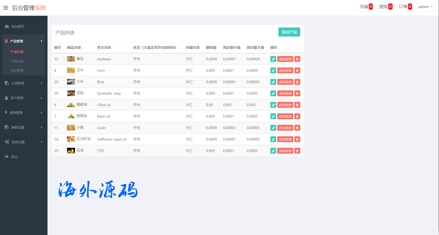Click the hamburger menu icon

pos(6,8)
